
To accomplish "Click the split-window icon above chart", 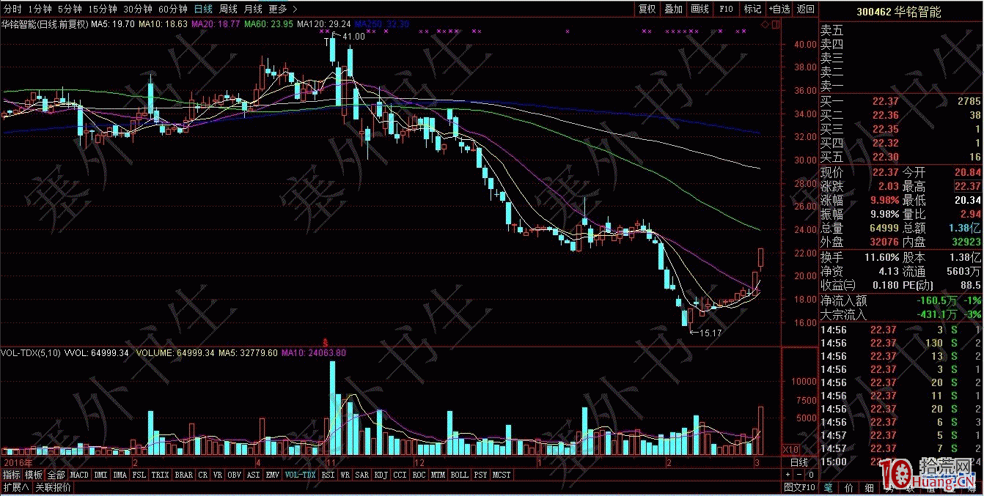I will [775, 24].
